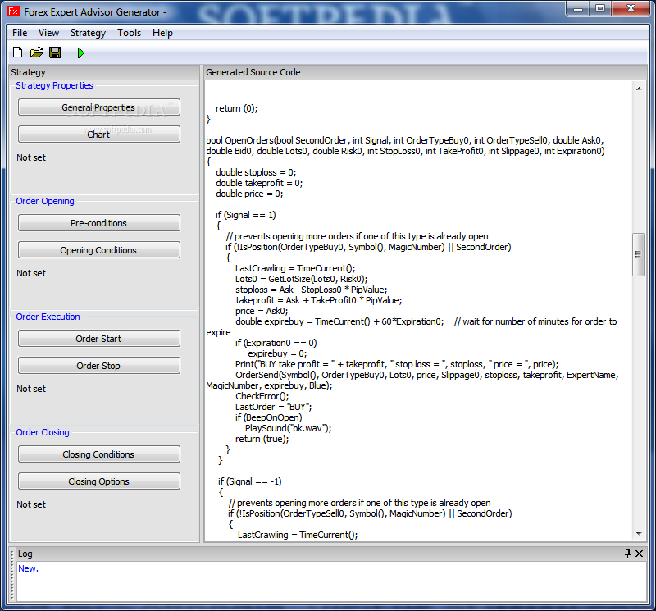656x611 pixels.
Task: Click the Log panel drag grip
Action: [x=12, y=576]
